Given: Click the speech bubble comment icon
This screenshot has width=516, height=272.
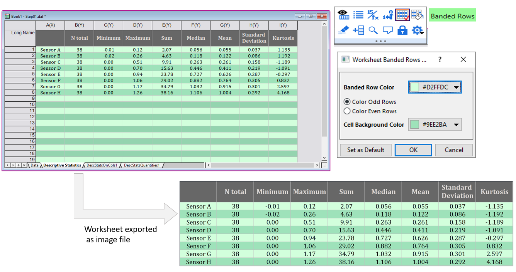Looking at the screenshot, I should (388, 30).
